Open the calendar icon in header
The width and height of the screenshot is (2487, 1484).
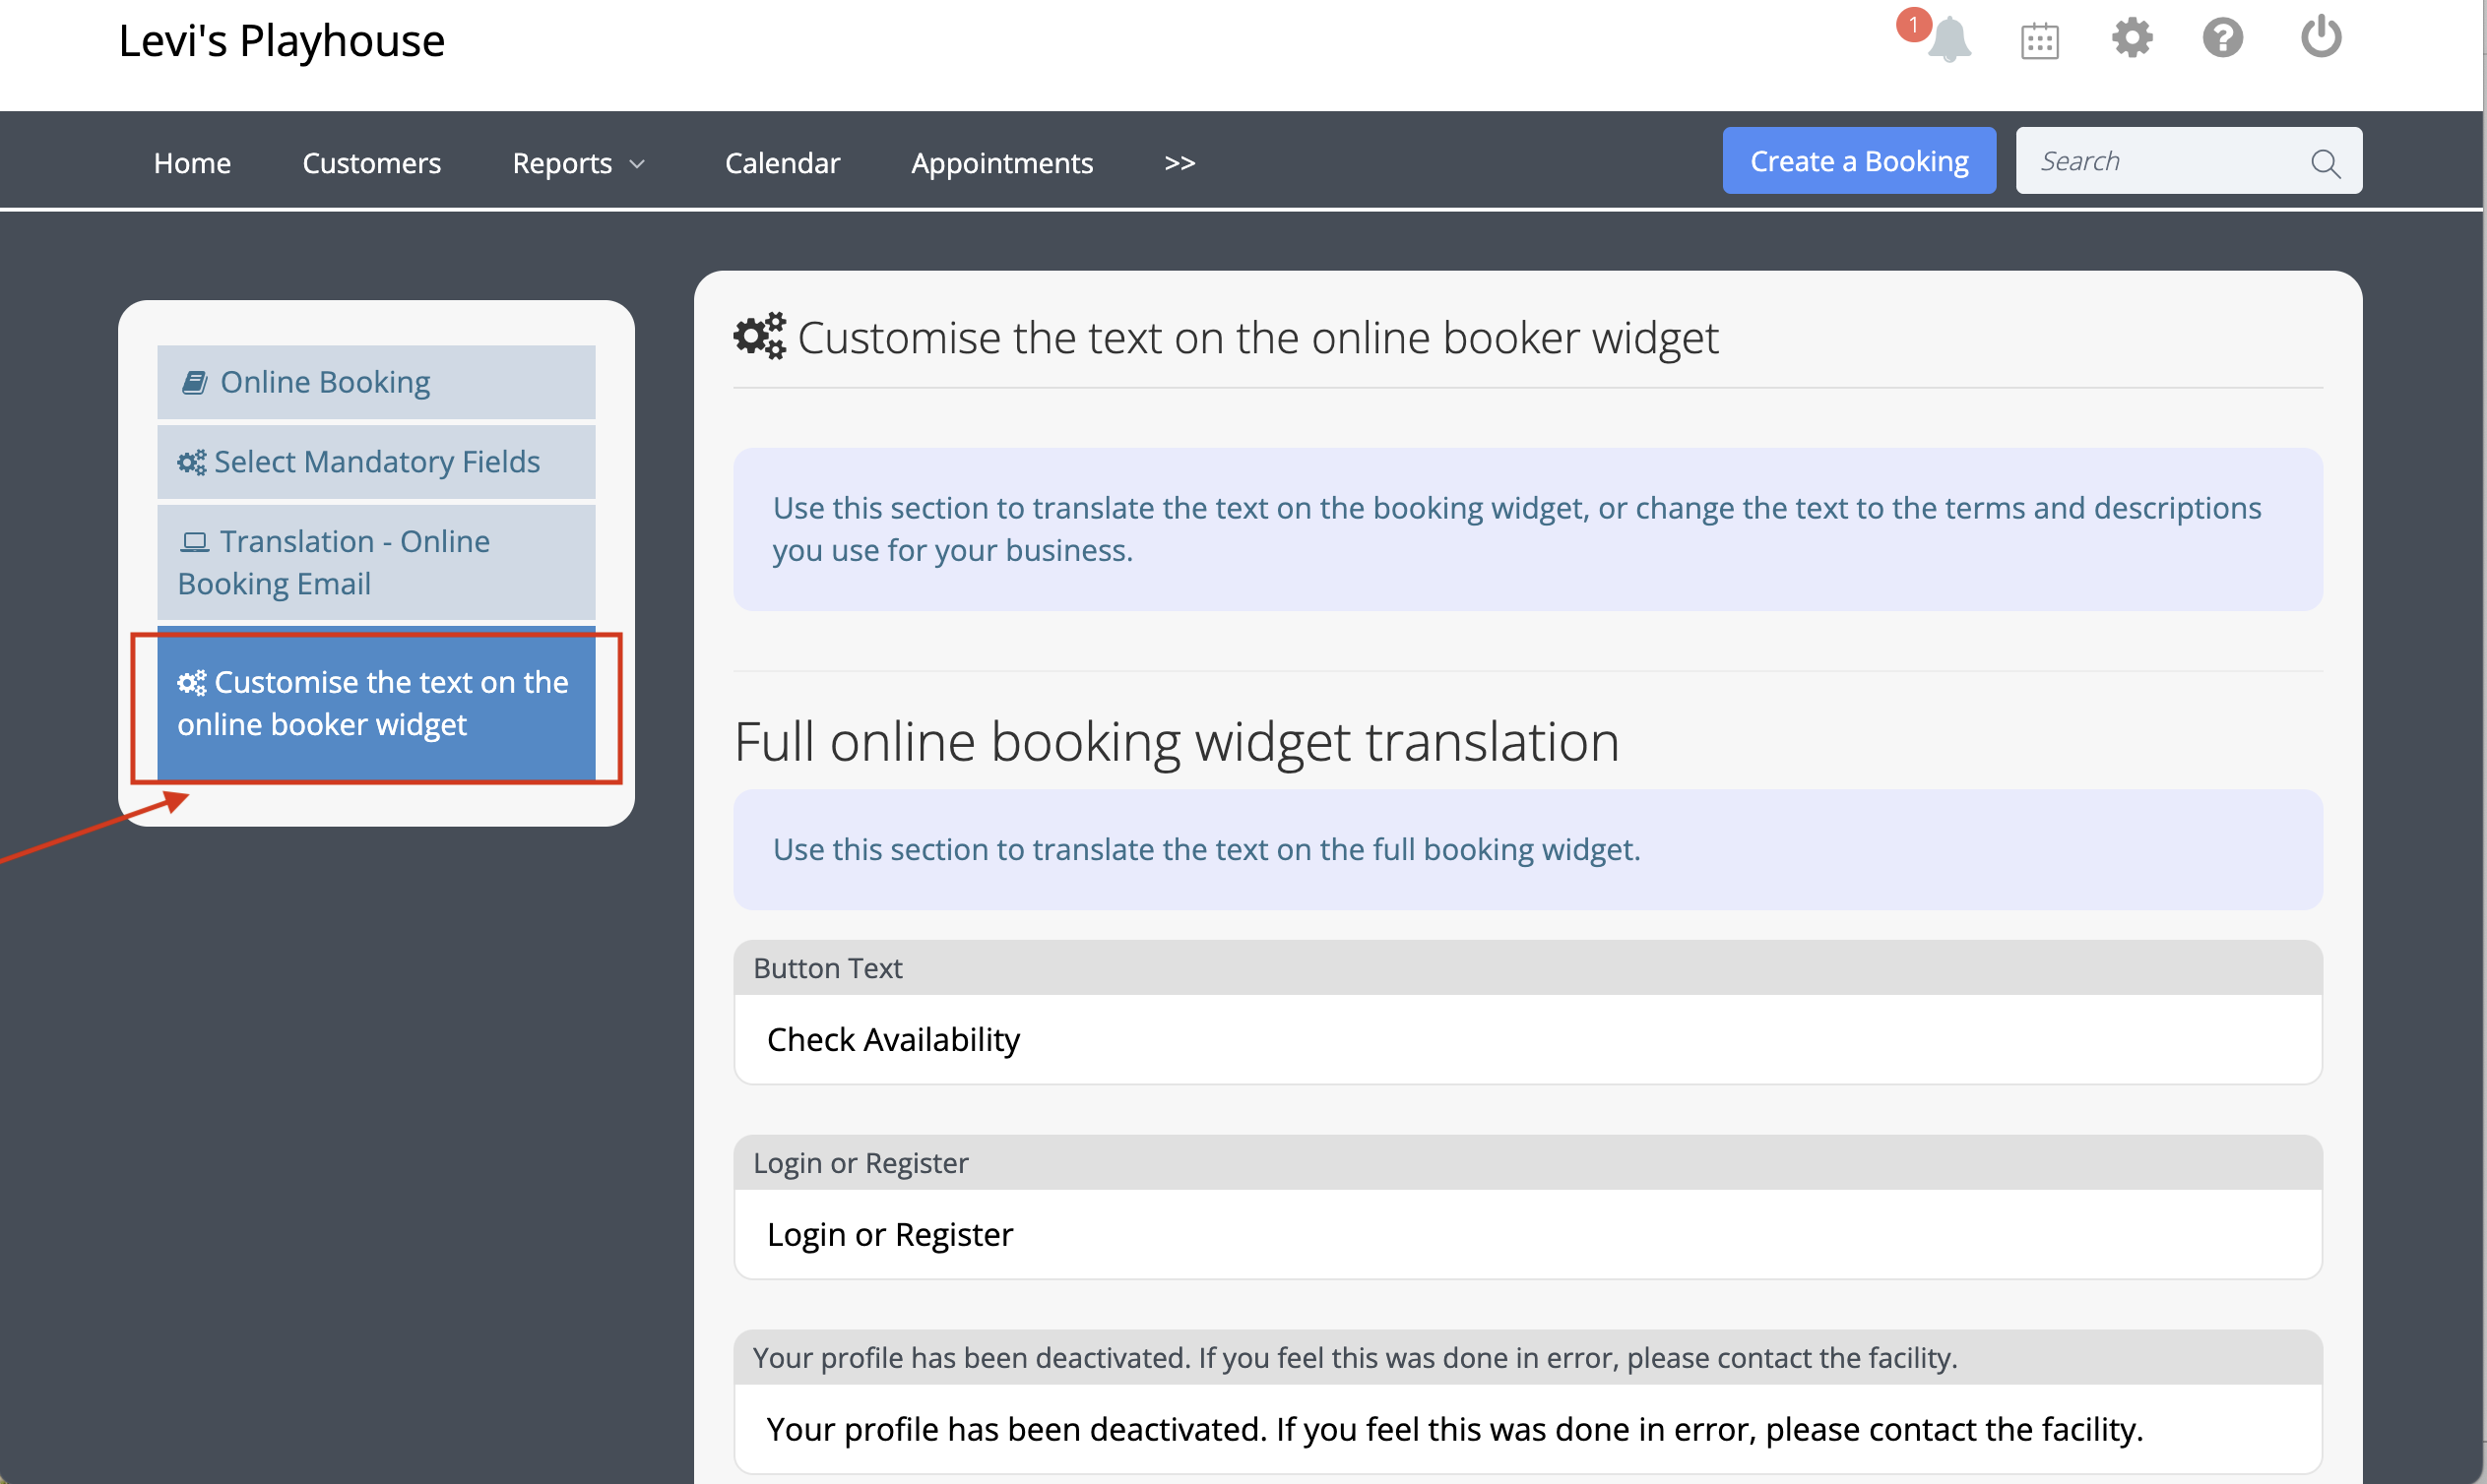click(2039, 41)
